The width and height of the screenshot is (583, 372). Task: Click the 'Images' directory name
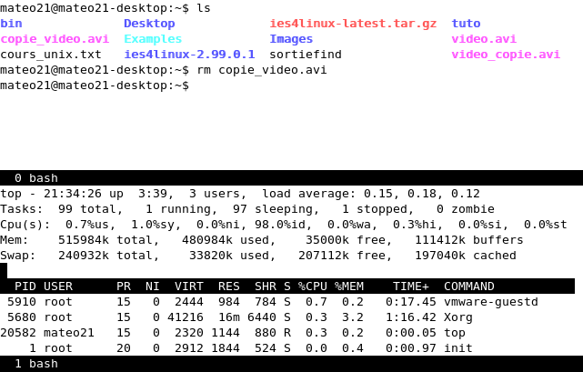(291, 39)
